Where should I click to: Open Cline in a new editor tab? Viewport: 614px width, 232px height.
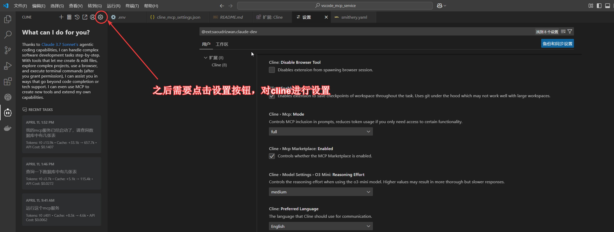point(85,17)
